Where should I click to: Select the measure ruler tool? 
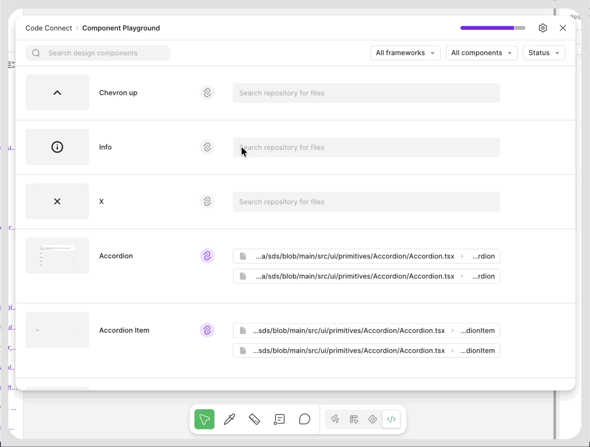coord(254,419)
